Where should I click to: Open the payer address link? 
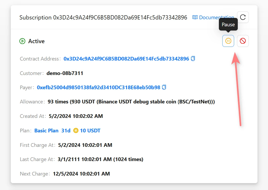click(99, 87)
